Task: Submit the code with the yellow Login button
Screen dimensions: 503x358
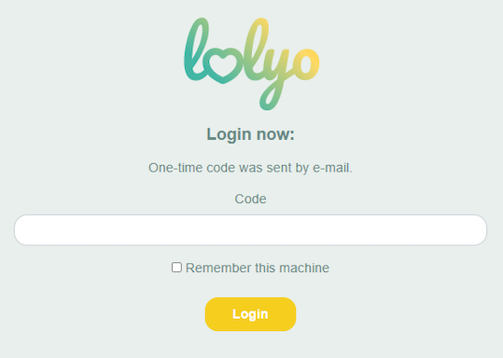Action: (x=250, y=314)
